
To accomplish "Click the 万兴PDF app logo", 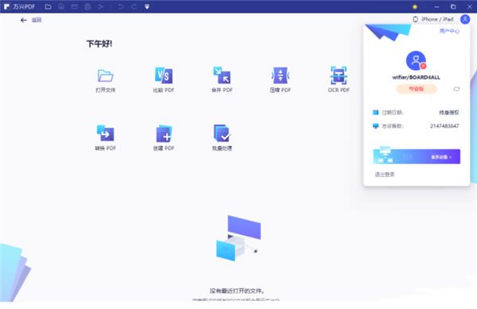I will 6,6.
